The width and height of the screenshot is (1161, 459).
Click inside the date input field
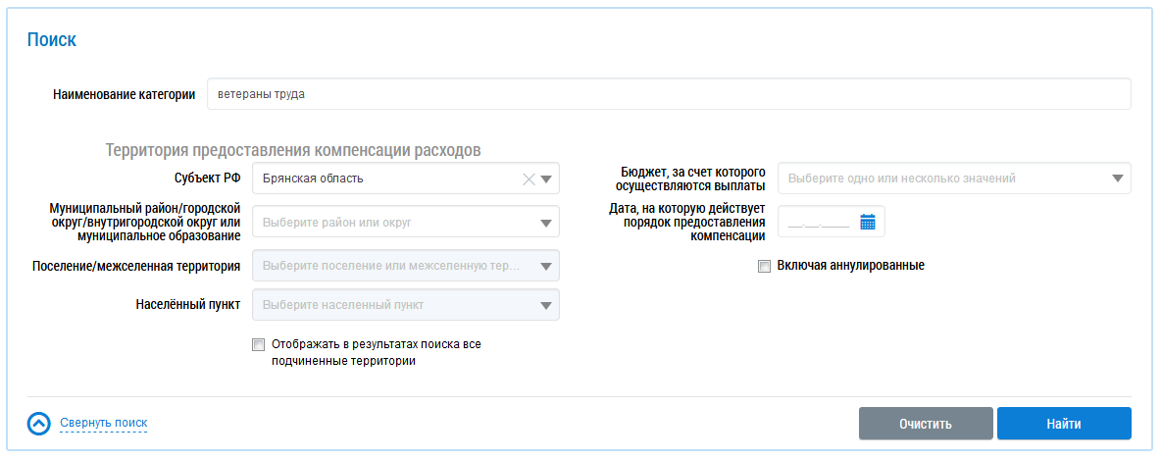(820, 222)
